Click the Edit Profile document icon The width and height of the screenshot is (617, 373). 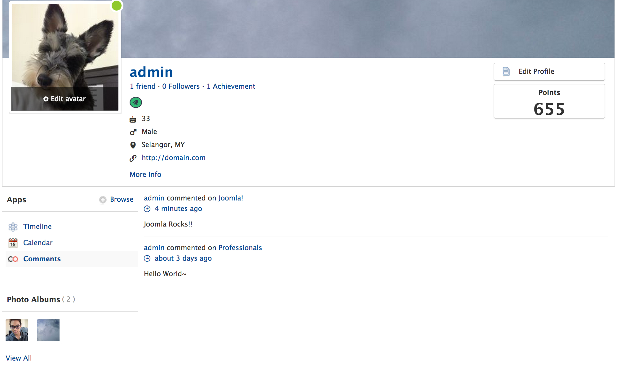pos(506,71)
